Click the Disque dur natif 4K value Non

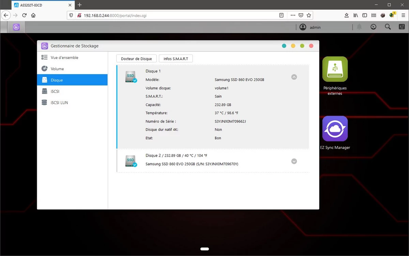pos(218,129)
